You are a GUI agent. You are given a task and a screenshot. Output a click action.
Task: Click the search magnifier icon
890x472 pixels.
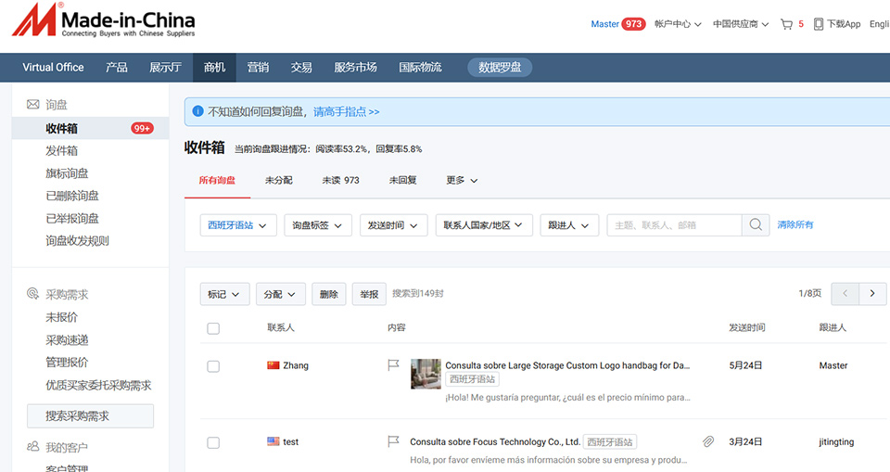point(756,225)
